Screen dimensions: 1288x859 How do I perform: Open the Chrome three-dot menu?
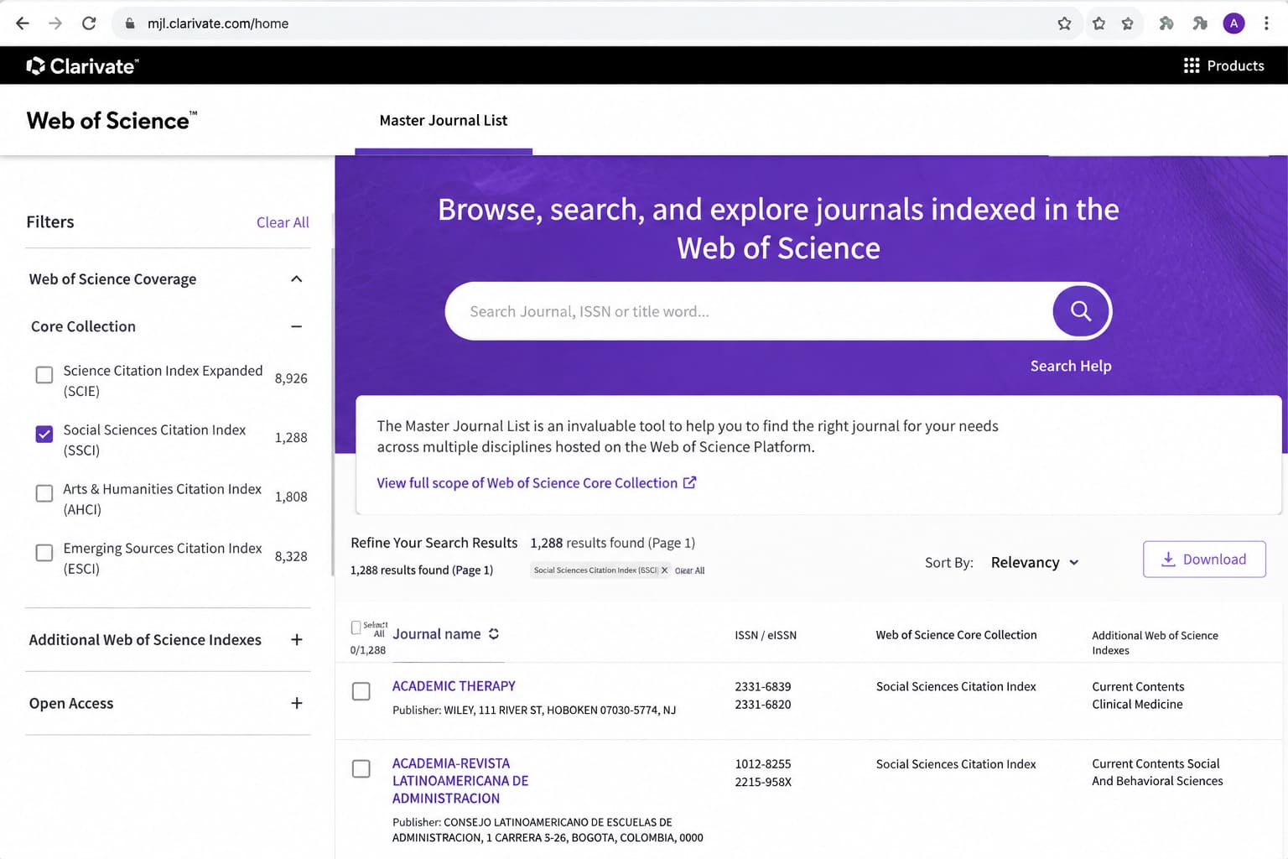point(1266,23)
